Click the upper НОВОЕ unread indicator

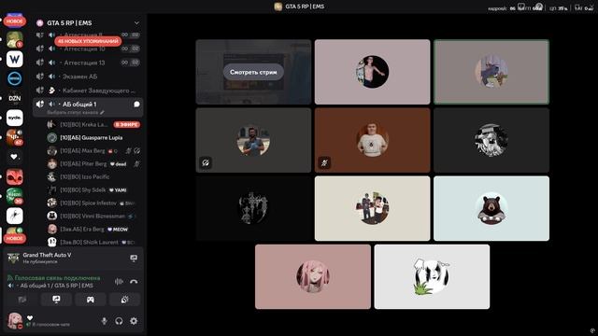[x=15, y=21]
